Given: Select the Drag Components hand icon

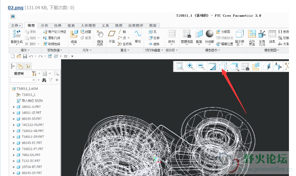Looking at the screenshot, I should click(x=100, y=34).
